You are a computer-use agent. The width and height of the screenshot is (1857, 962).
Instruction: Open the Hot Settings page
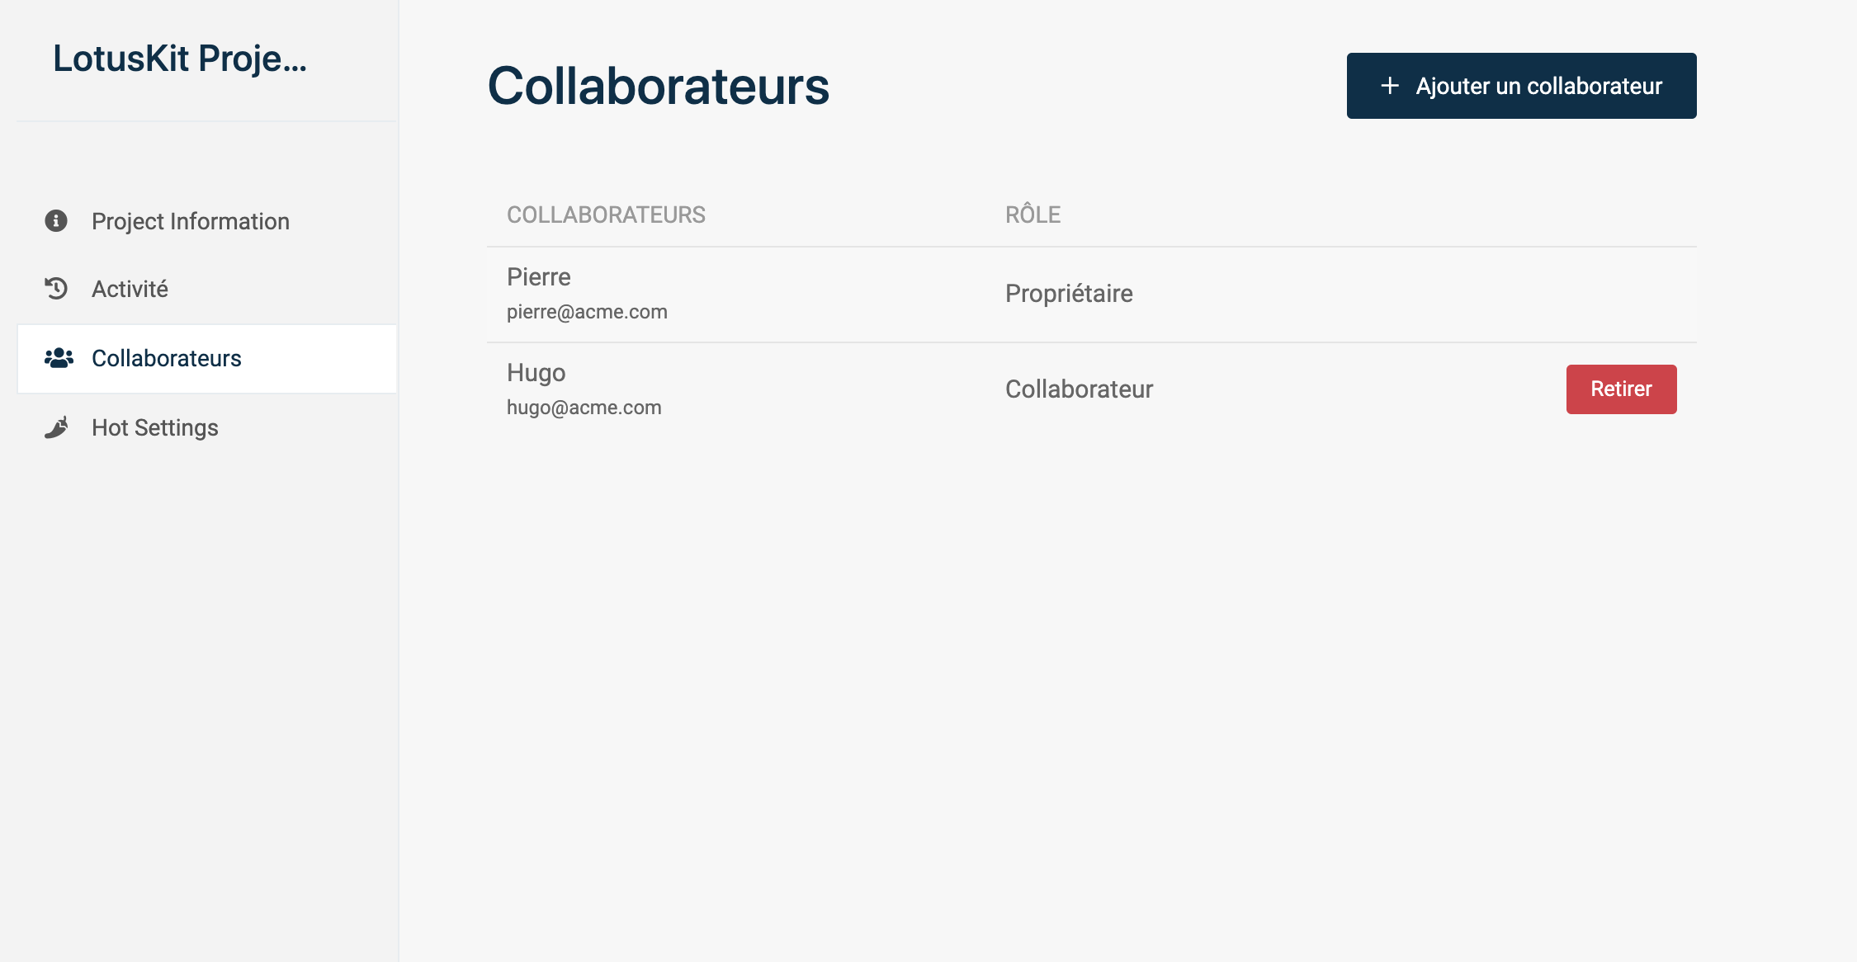(154, 427)
